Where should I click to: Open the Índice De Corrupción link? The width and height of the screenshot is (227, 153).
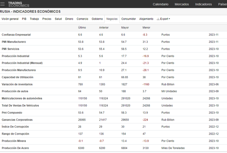pos(15,127)
